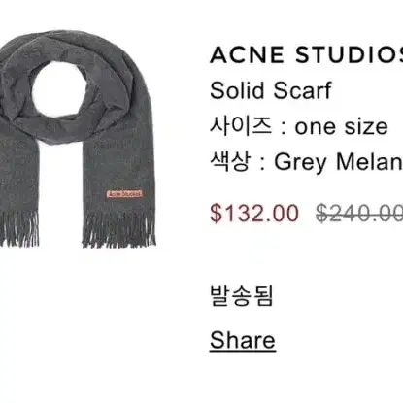
Task: Click the crossed-out $240.00 original price
Action: point(359,214)
